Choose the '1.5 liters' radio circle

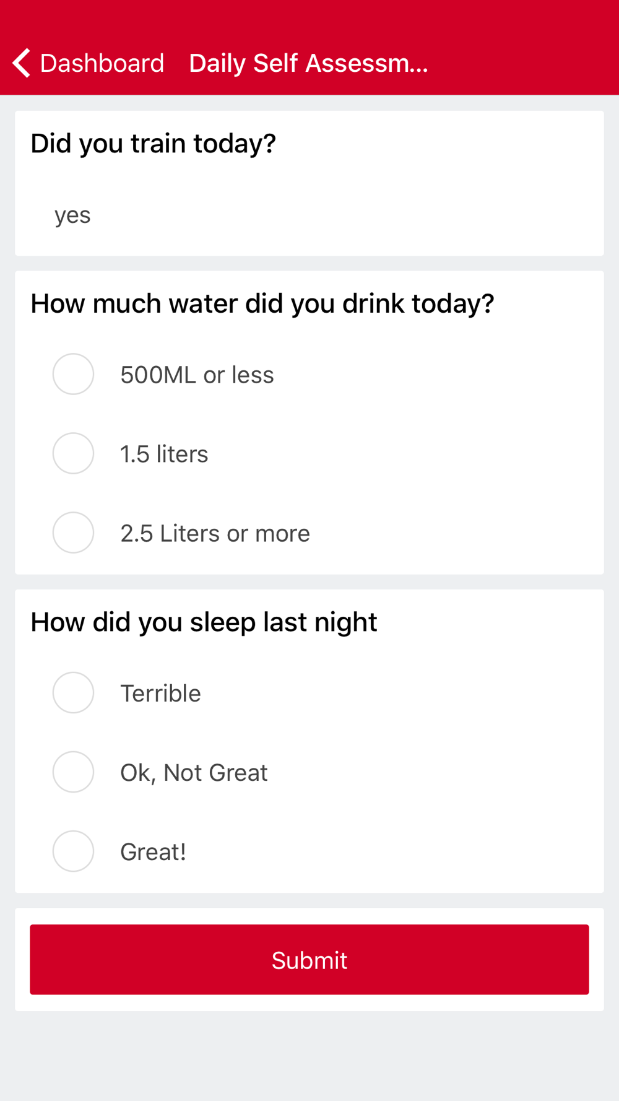pyautogui.click(x=73, y=453)
